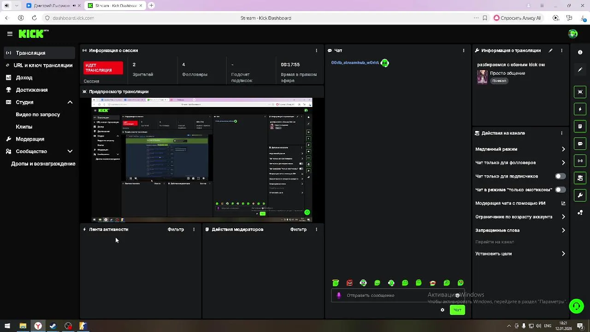The image size is (590, 332).
Task: Open Дропы и вознаграждения
Action: (43, 164)
